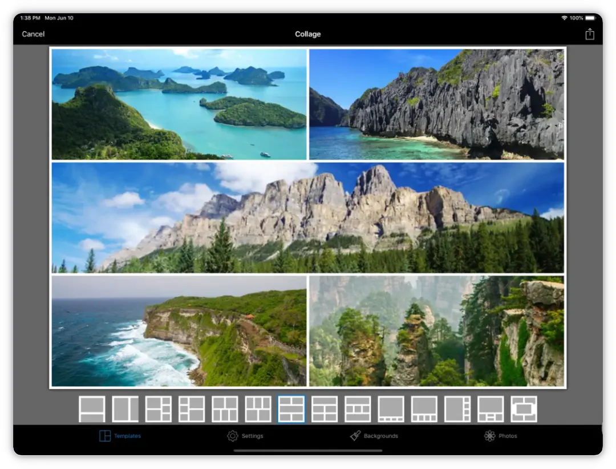
Task: Tap the "Collage" title text
Action: (308, 34)
